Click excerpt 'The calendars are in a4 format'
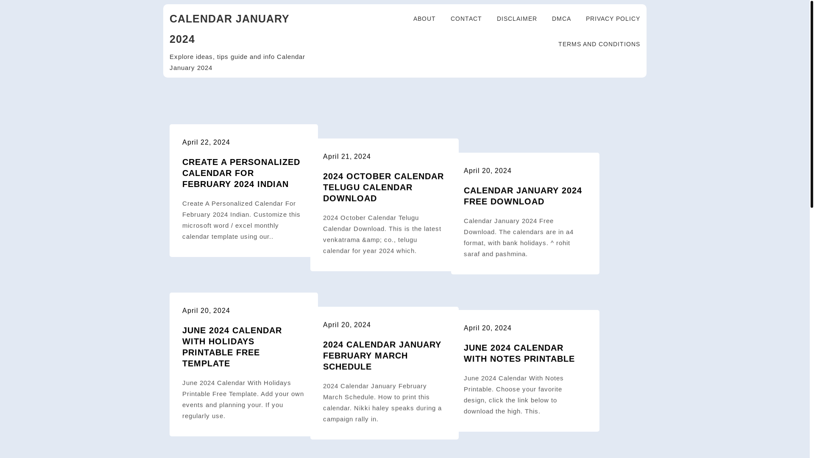The height and width of the screenshot is (458, 814). [519, 237]
